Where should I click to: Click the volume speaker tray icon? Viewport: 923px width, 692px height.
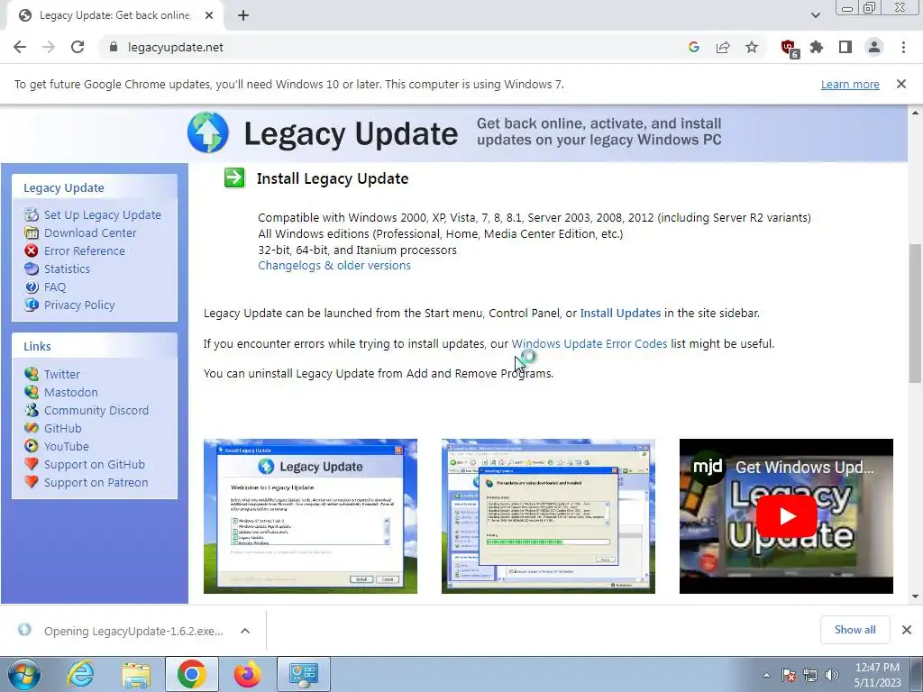(832, 675)
